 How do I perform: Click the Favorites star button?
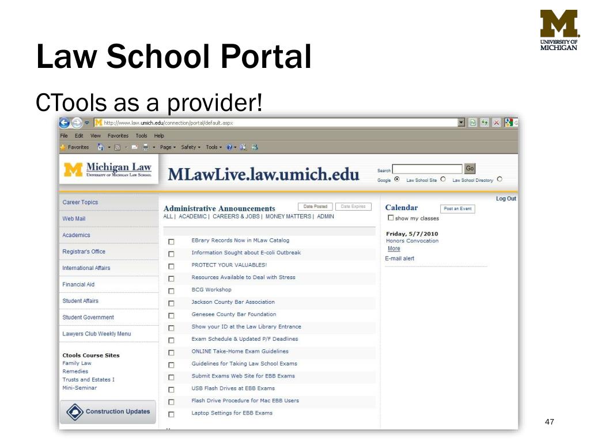pos(74,147)
